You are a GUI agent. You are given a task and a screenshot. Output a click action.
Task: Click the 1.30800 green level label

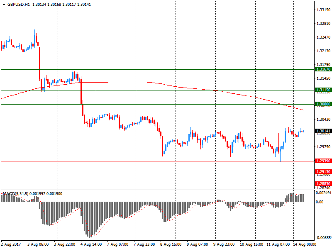pos(323,104)
